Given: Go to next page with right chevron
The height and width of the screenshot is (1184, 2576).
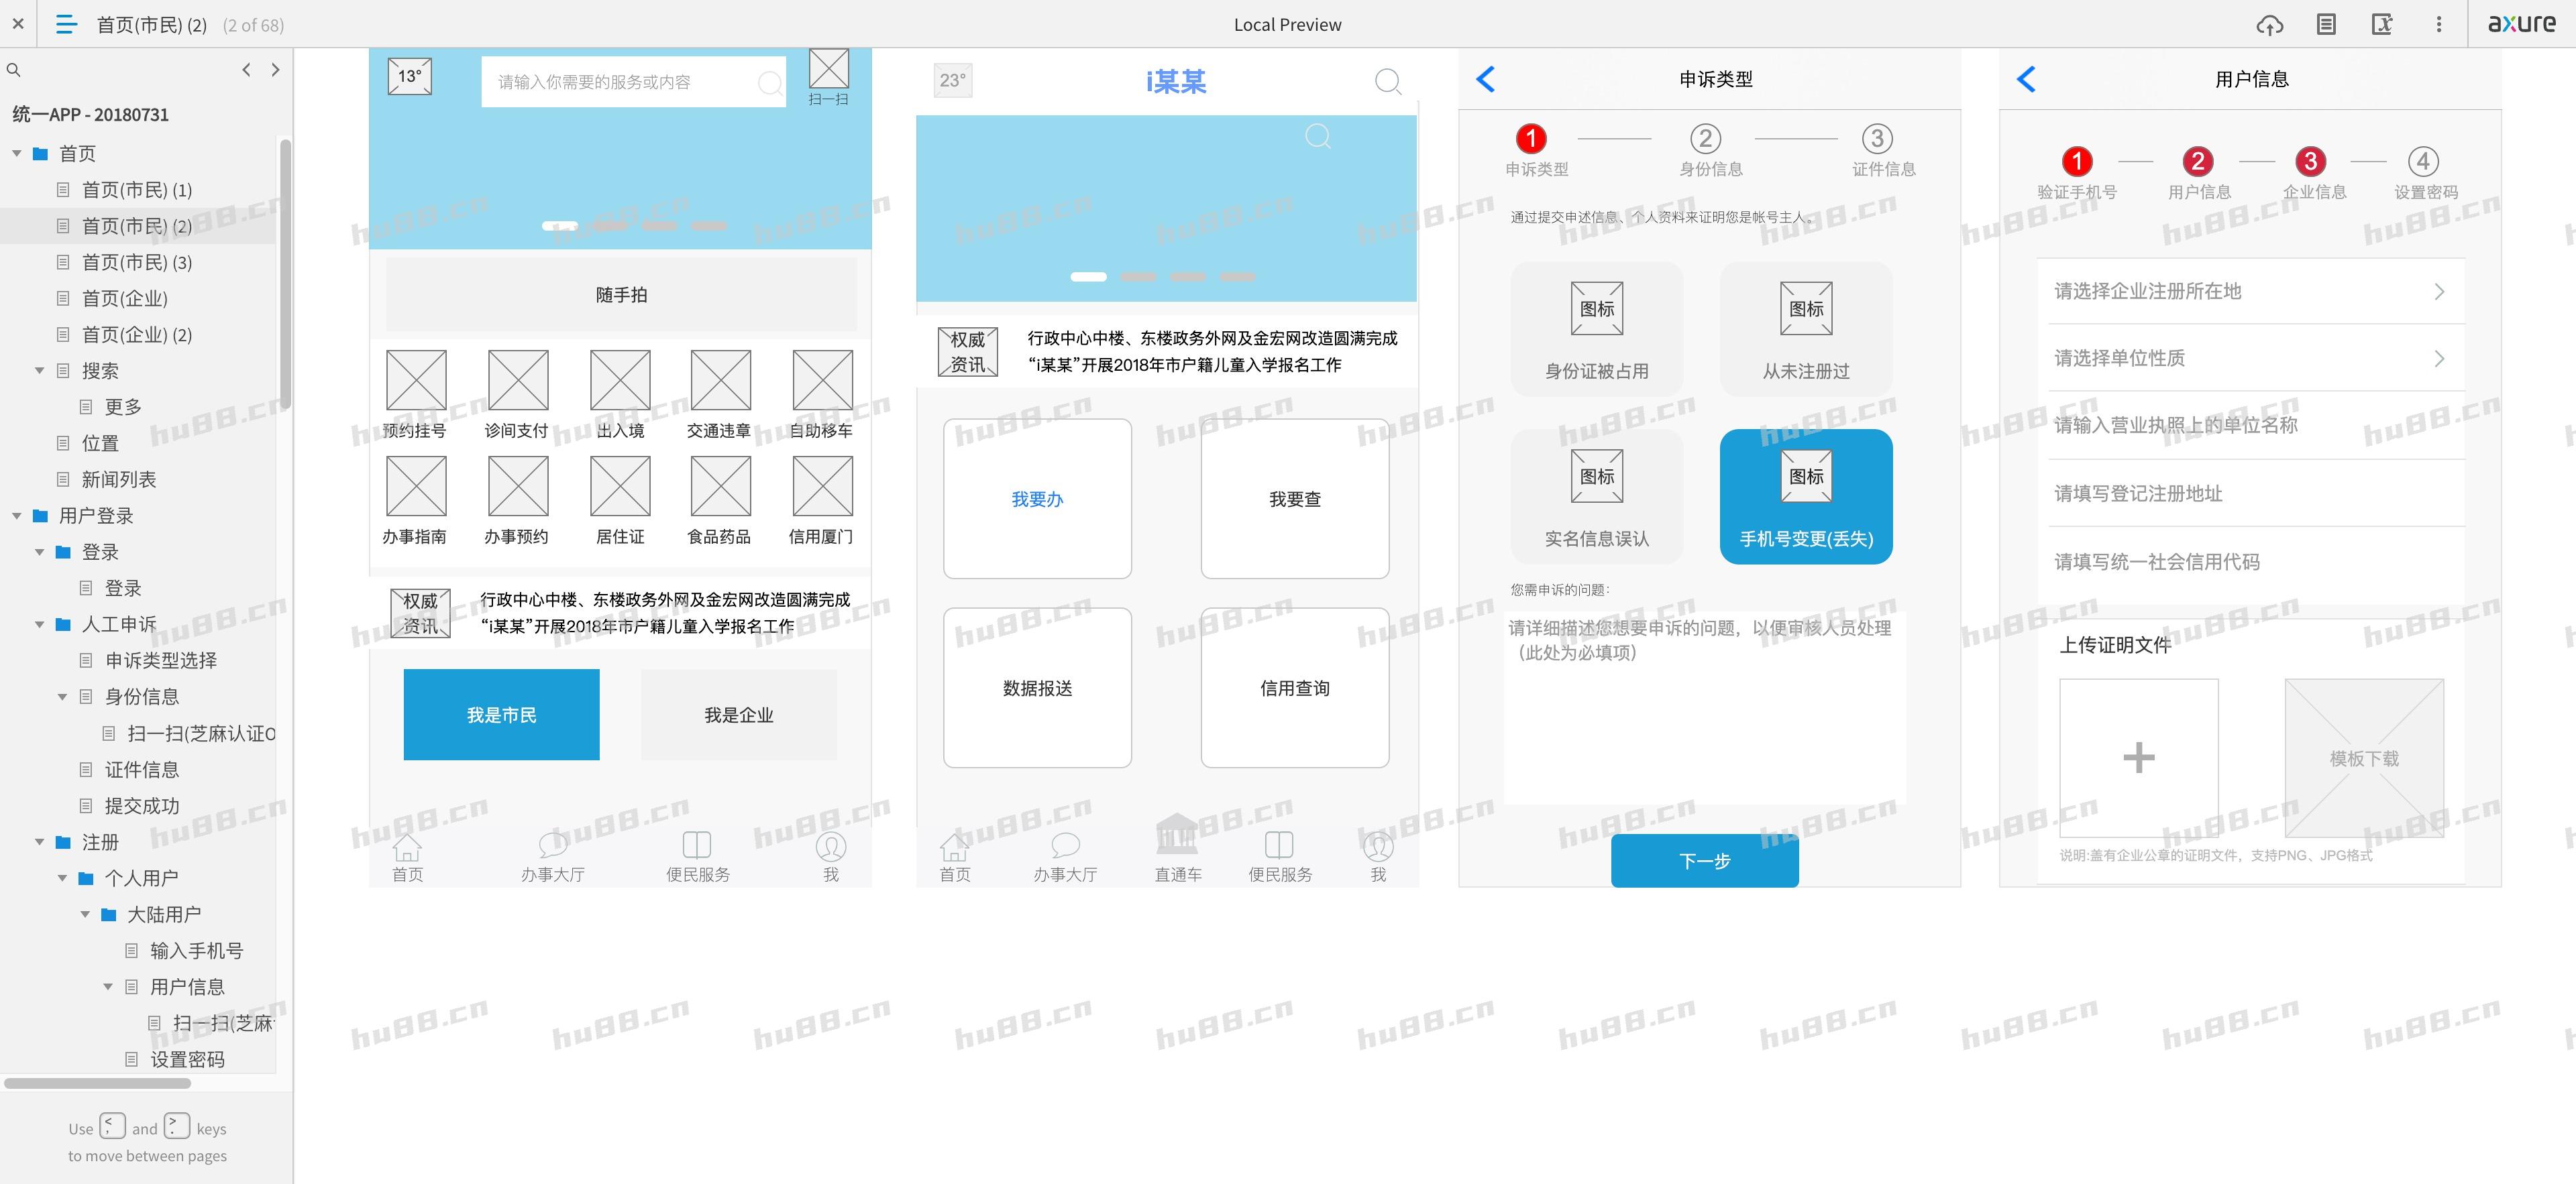Looking at the screenshot, I should [x=276, y=70].
